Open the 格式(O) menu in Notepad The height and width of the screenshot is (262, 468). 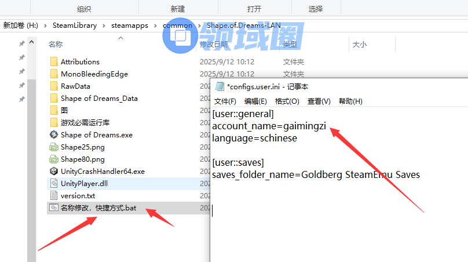click(287, 101)
